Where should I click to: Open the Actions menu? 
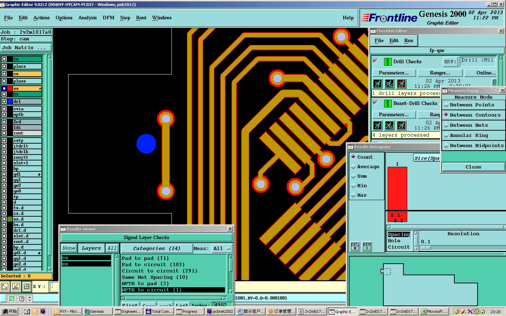tap(41, 18)
